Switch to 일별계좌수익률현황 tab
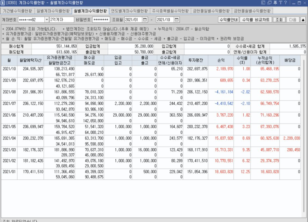The image size is (308, 222). pyautogui.click(x=53, y=11)
